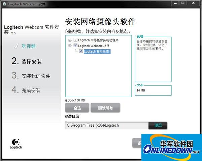Click the 安装目录 label
Screen dimensions: 202x161
tap(72, 116)
